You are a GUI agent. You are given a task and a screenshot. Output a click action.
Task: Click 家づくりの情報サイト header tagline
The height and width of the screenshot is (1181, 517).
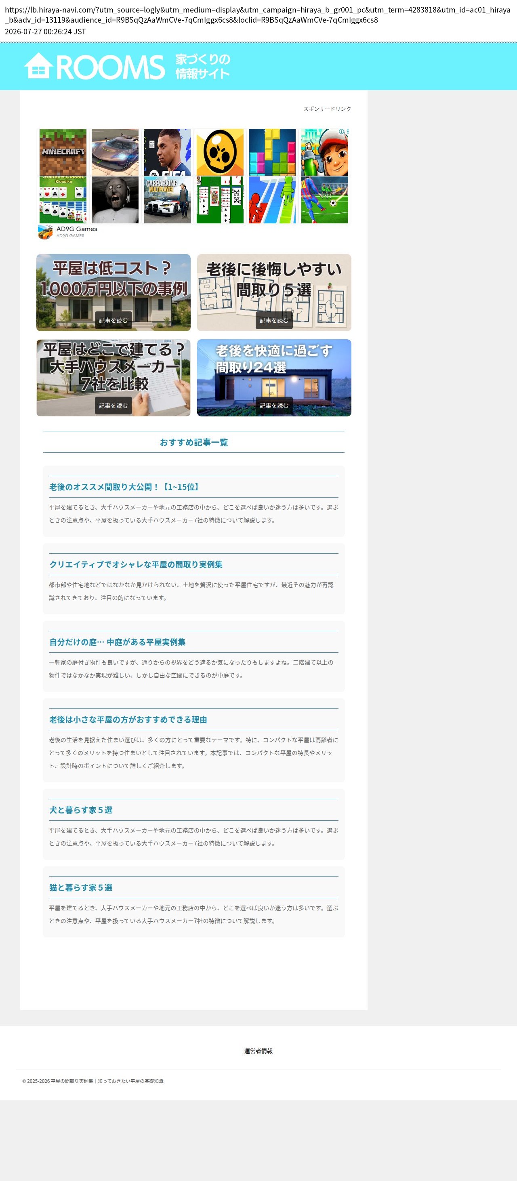click(x=203, y=67)
